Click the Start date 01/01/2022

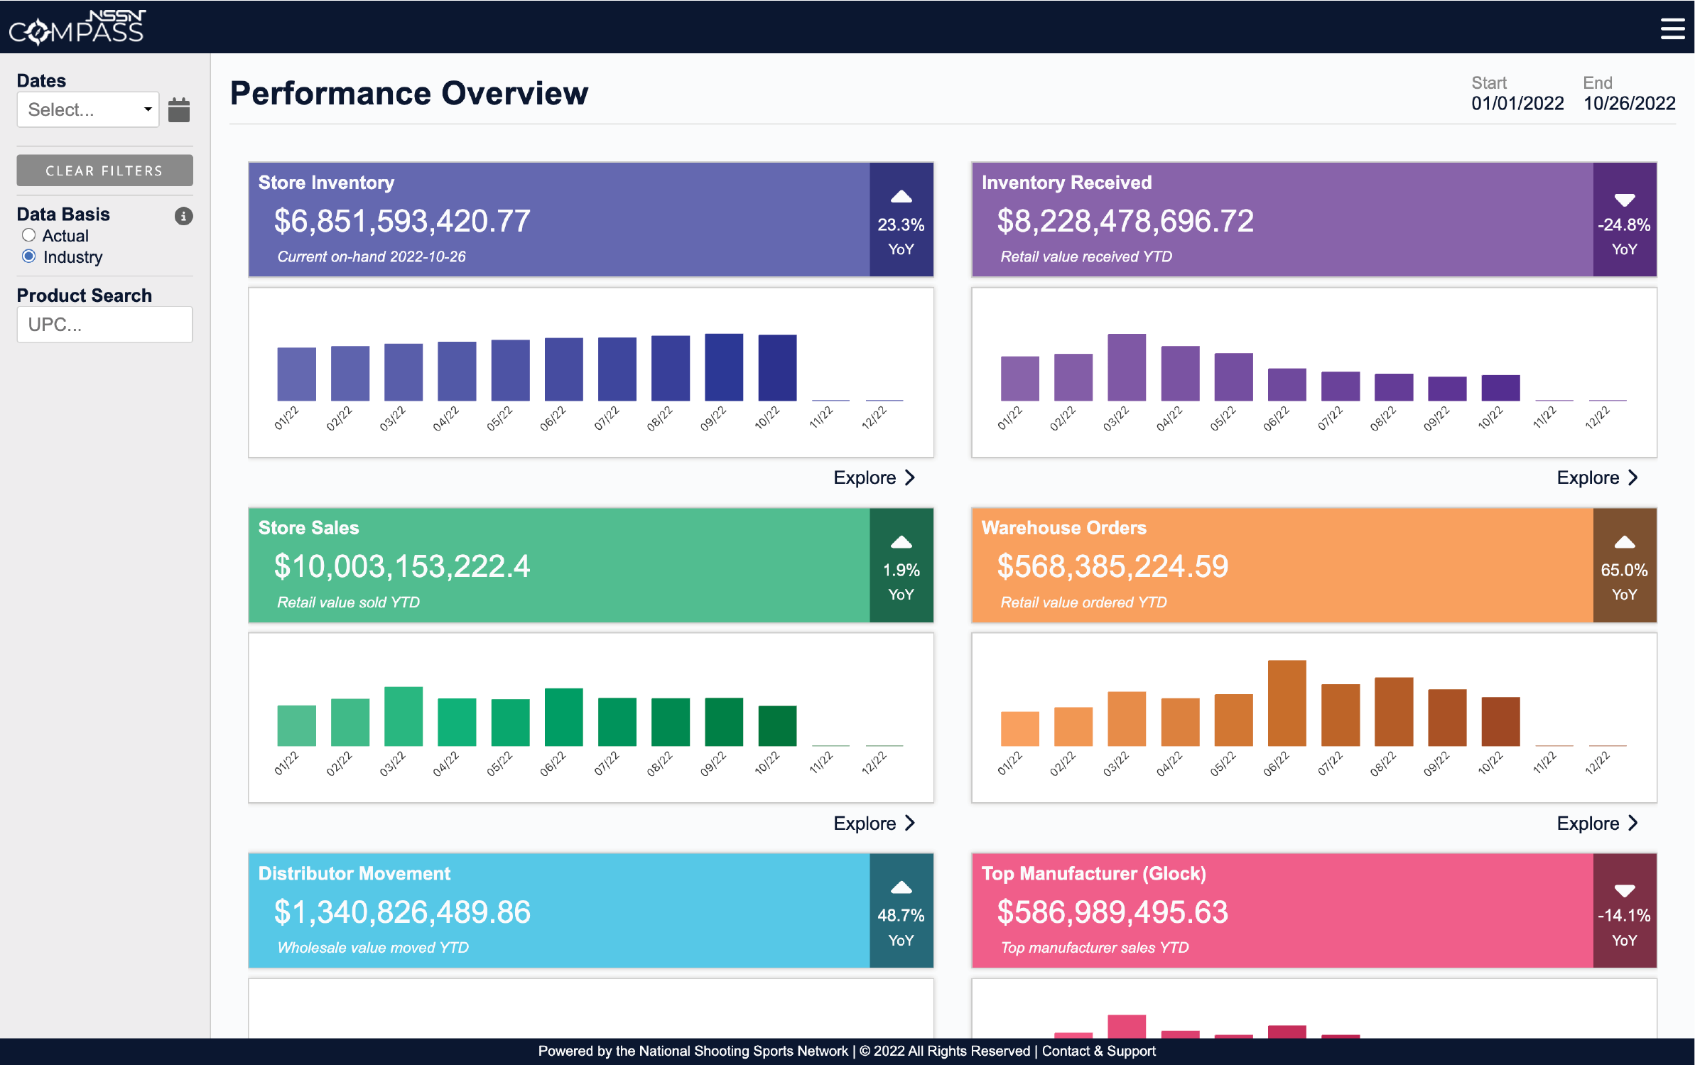1517,104
